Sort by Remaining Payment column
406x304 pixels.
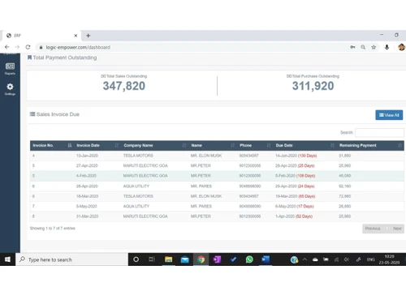(x=370, y=145)
